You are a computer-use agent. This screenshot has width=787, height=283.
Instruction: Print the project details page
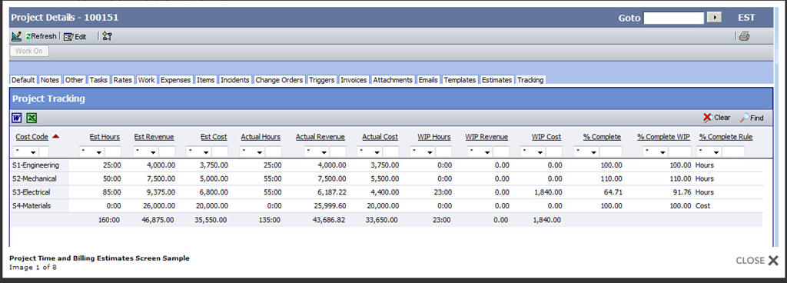click(744, 36)
